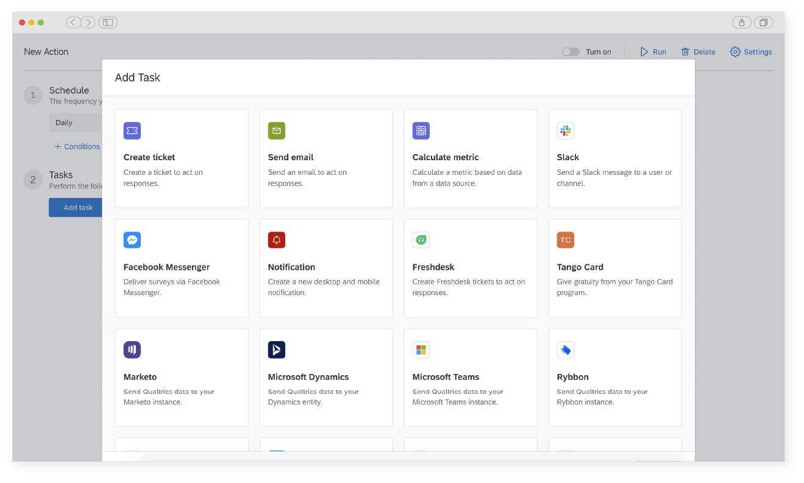Click 'Create a new desktop and mobile notification' text

tap(324, 287)
